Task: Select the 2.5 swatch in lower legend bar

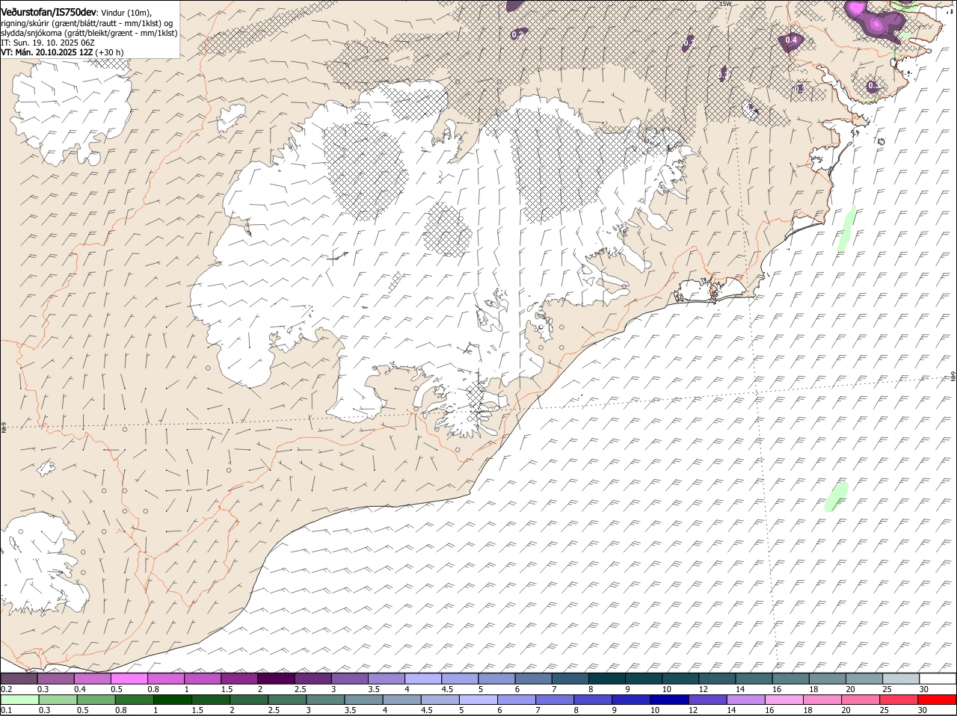Action: (x=287, y=700)
